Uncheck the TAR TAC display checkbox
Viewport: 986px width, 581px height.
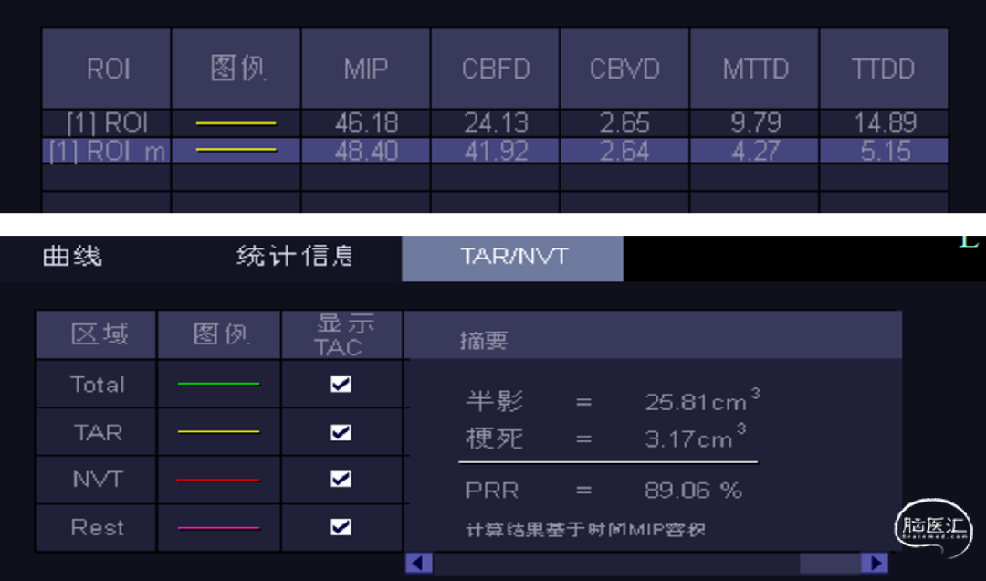click(341, 432)
